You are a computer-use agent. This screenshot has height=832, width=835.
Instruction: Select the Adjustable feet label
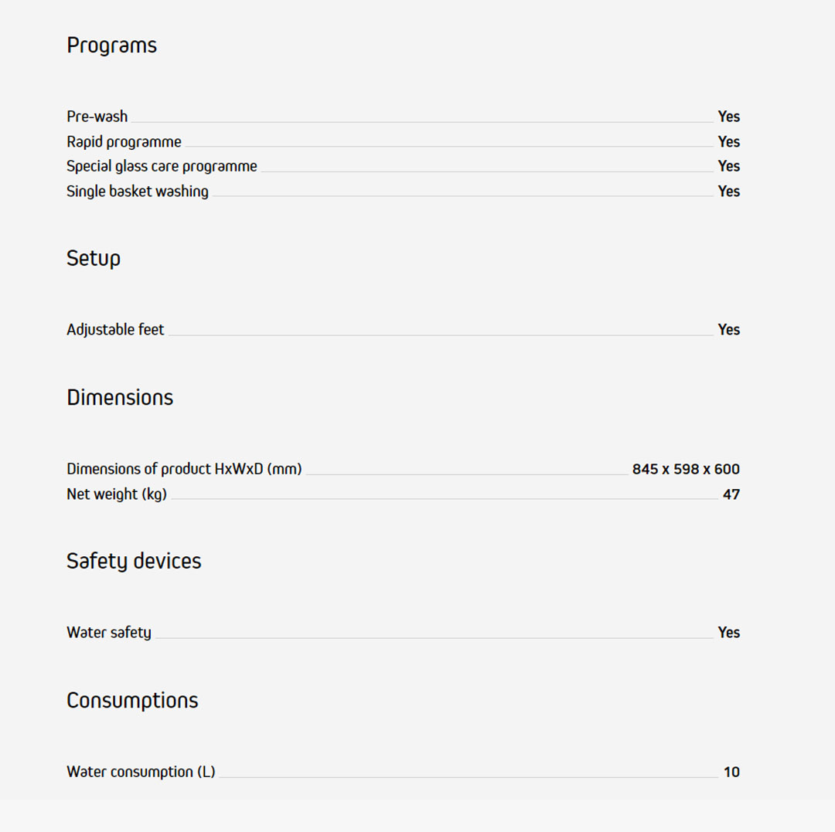115,330
